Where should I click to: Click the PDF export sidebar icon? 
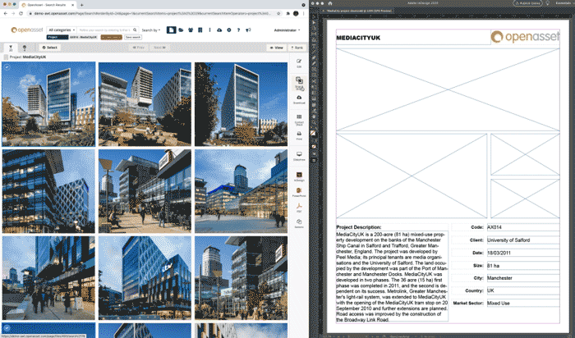point(299,208)
